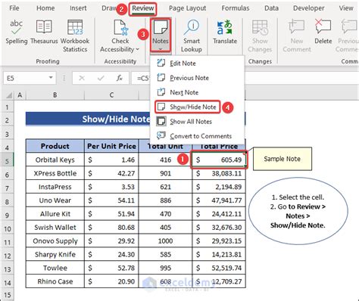This screenshot has width=359, height=301.
Task: Open the View tab
Action: coord(346,8)
